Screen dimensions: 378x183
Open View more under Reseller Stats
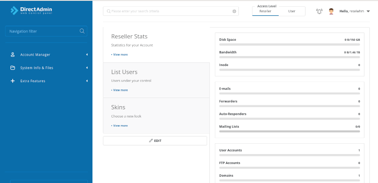tap(120, 54)
